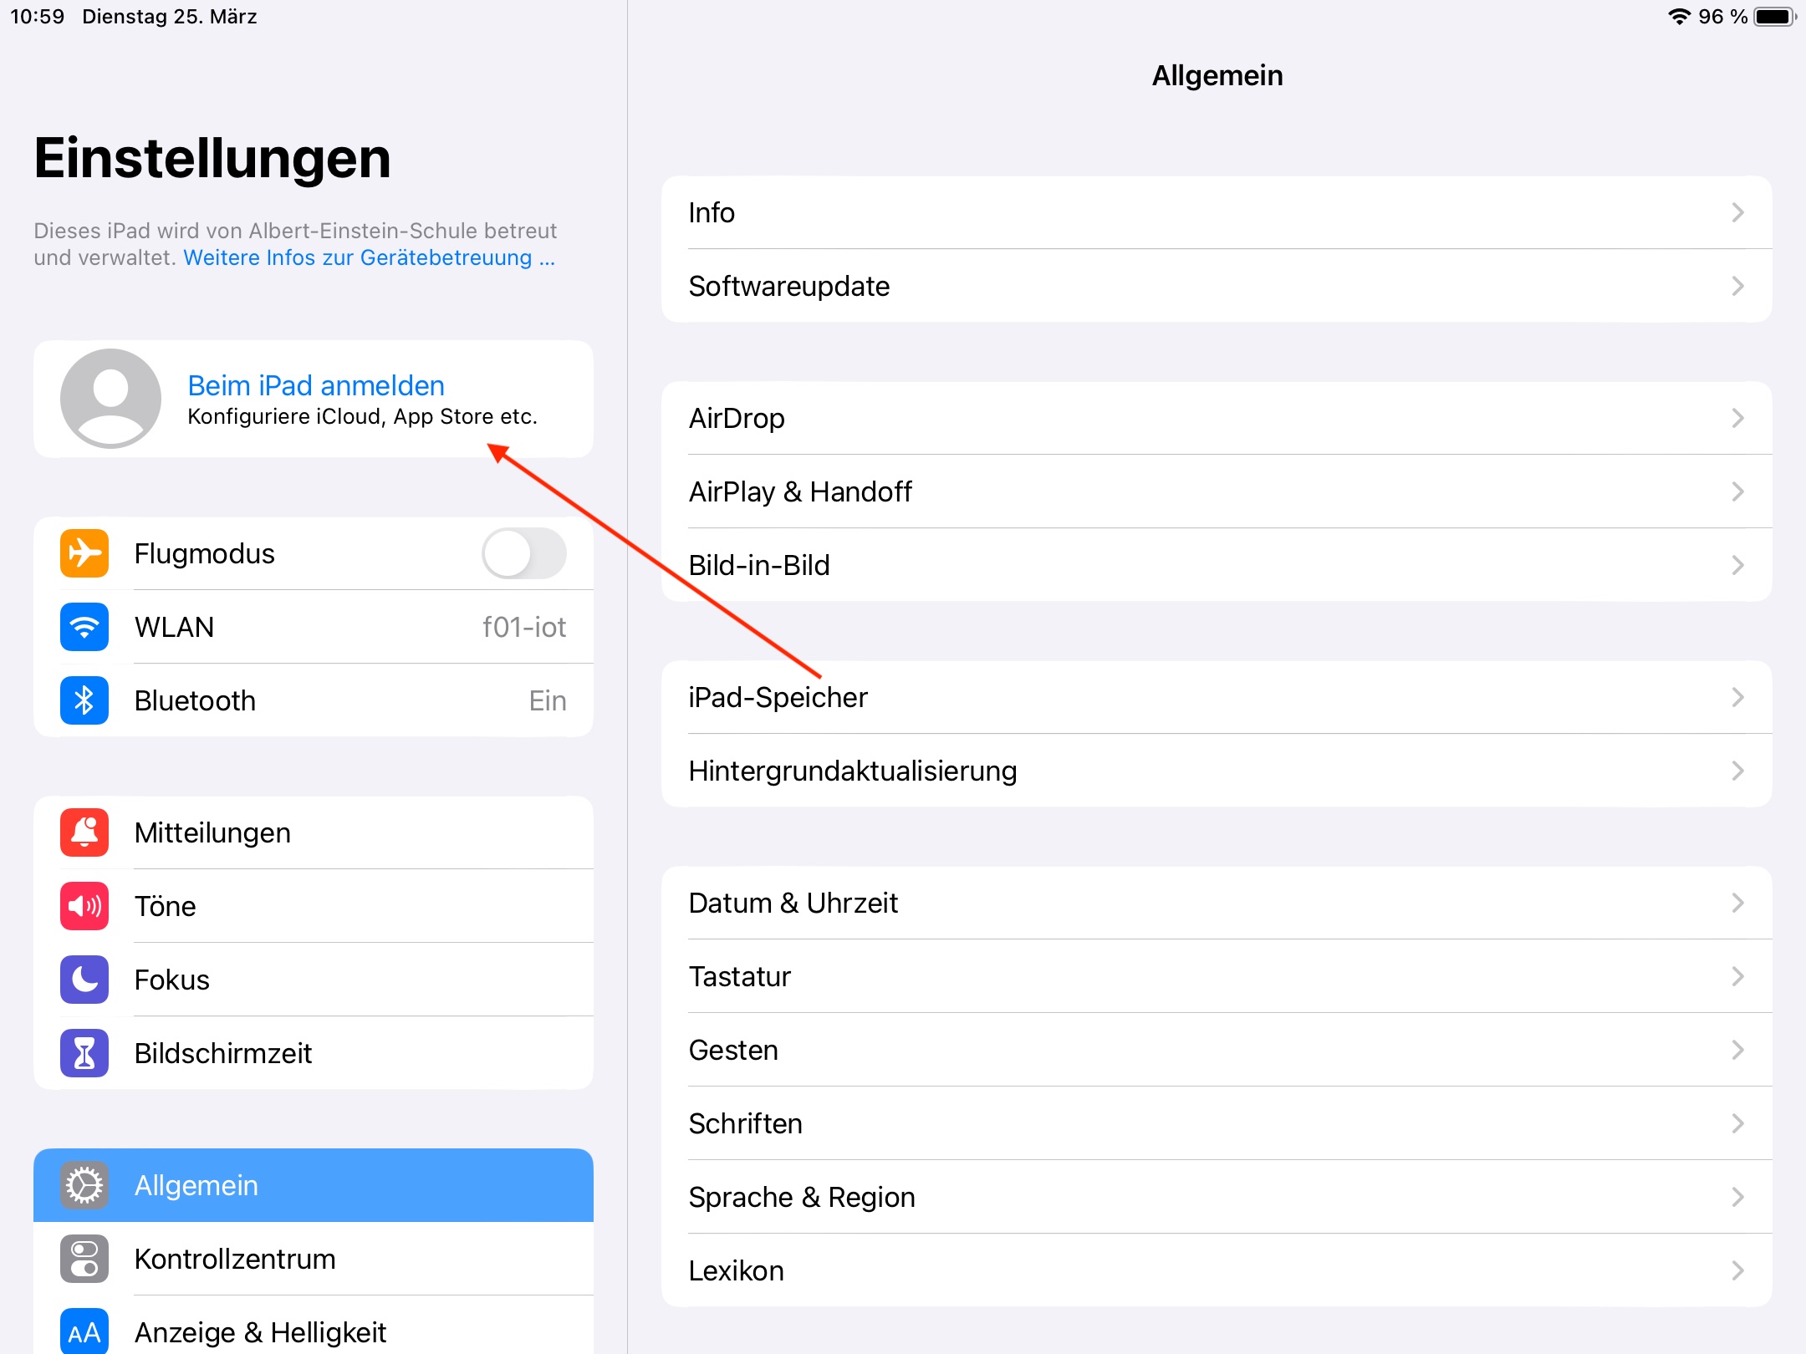Tap the battery indicator in status bar

click(x=1774, y=17)
